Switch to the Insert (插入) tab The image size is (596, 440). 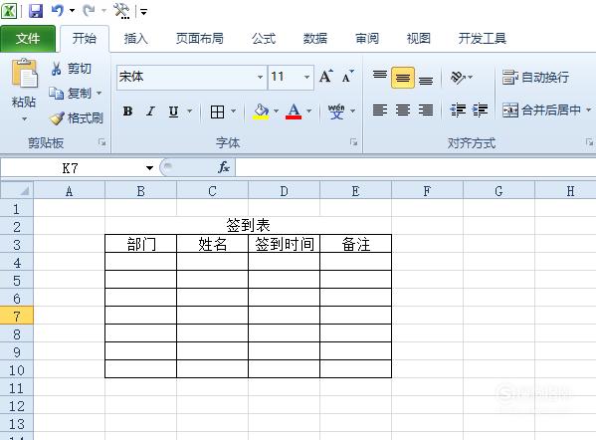coord(135,39)
